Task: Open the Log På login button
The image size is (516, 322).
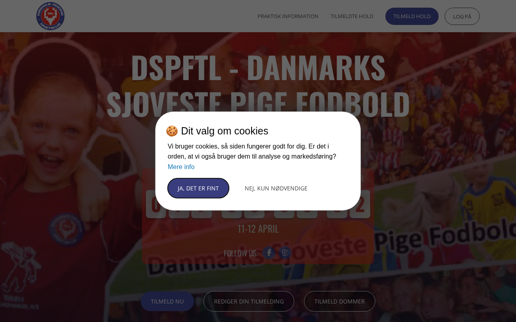Action: [x=462, y=16]
